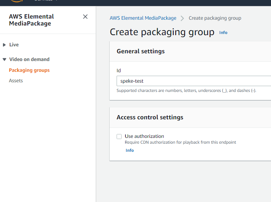271x202 pixels.
Task: Click the Use authorization label text
Action: [x=144, y=136]
